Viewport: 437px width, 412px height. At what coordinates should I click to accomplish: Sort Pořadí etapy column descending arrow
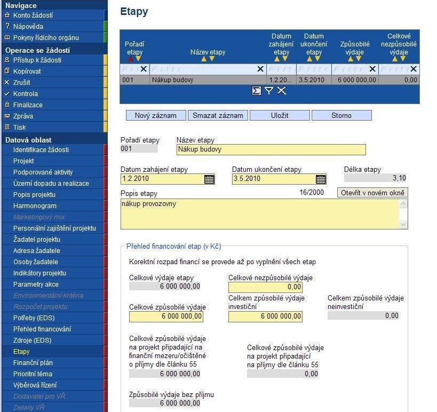(138, 59)
